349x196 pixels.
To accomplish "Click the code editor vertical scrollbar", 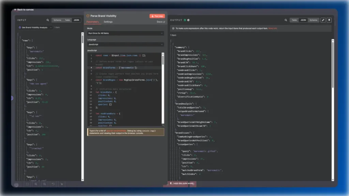I will pyautogui.click(x=163, y=60).
